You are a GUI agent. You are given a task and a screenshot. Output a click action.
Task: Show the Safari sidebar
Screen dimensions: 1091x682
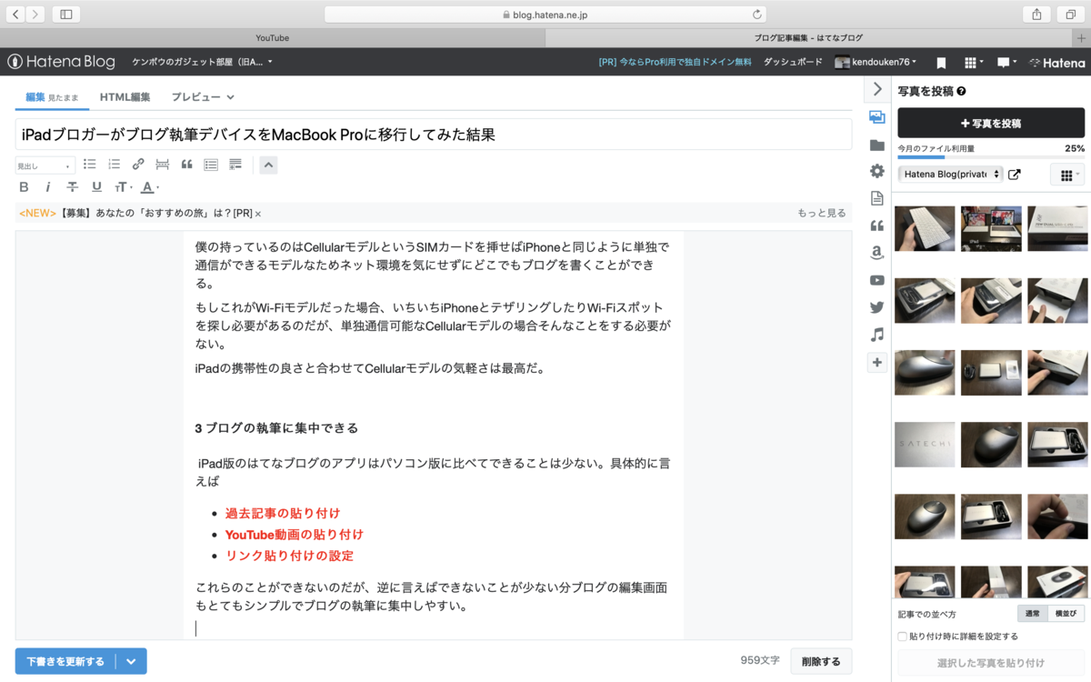coord(65,14)
